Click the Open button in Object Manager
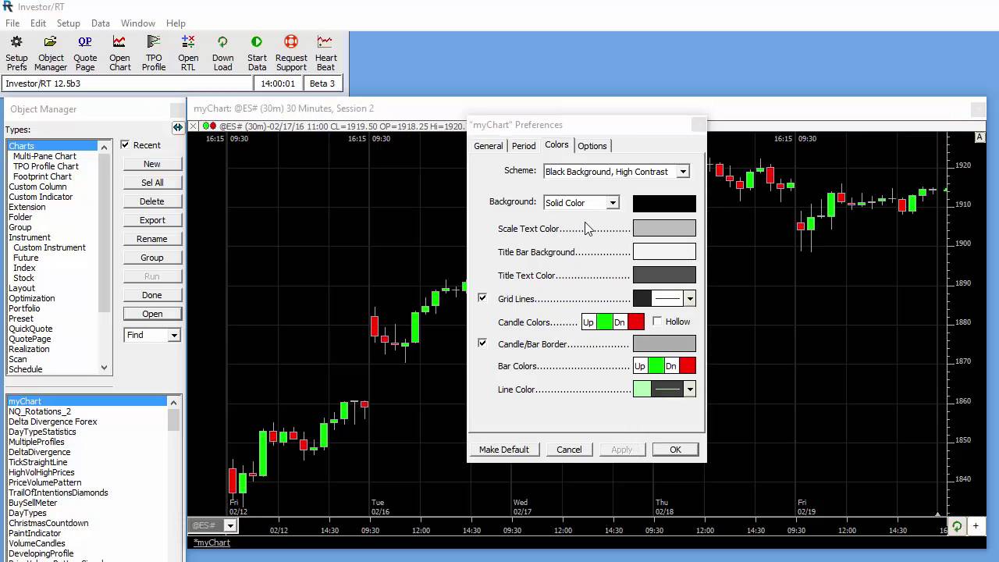The height and width of the screenshot is (562, 999). [x=152, y=314]
